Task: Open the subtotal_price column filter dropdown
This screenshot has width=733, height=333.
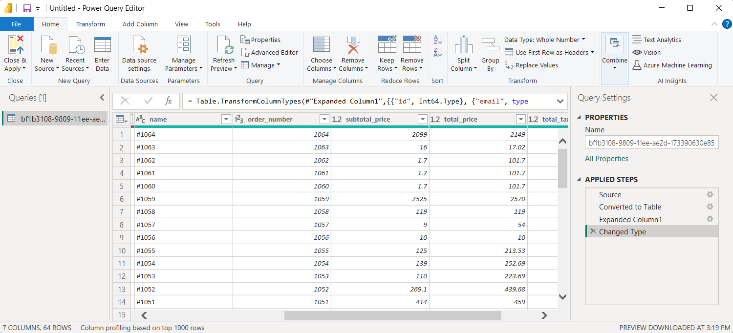Action: [423, 119]
